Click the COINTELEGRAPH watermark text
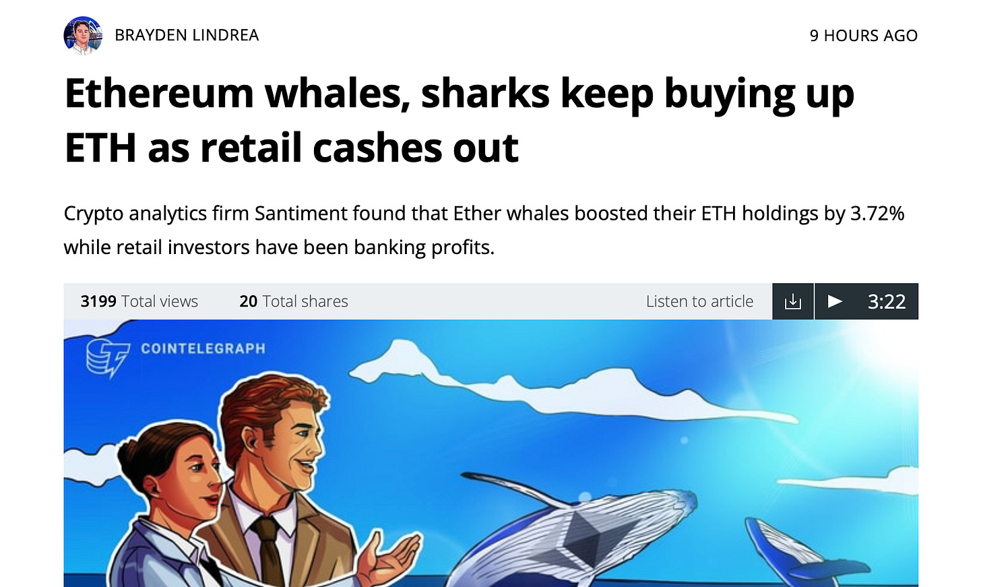The height and width of the screenshot is (587, 981). (203, 348)
